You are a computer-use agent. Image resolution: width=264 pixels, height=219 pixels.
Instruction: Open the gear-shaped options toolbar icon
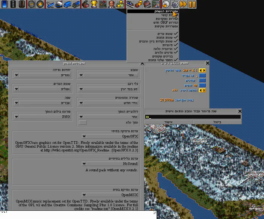pyautogui.click(x=175, y=5)
